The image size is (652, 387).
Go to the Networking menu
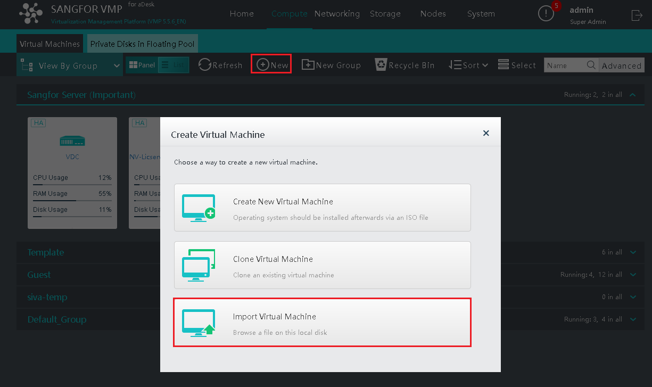point(337,14)
